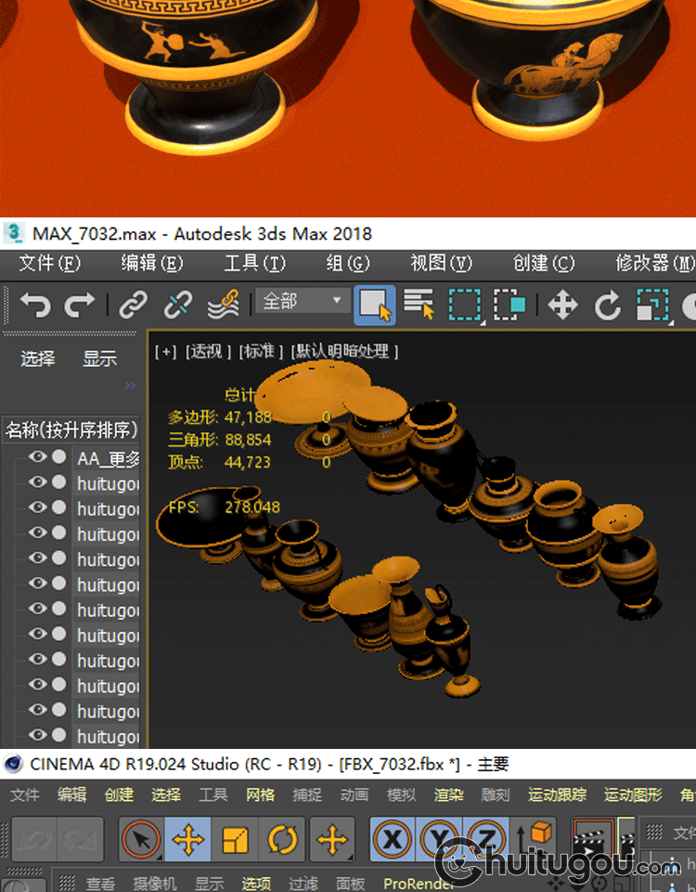696x892 pixels.
Task: Choose the Select and Move tool in 3ds Max
Action: [x=562, y=305]
